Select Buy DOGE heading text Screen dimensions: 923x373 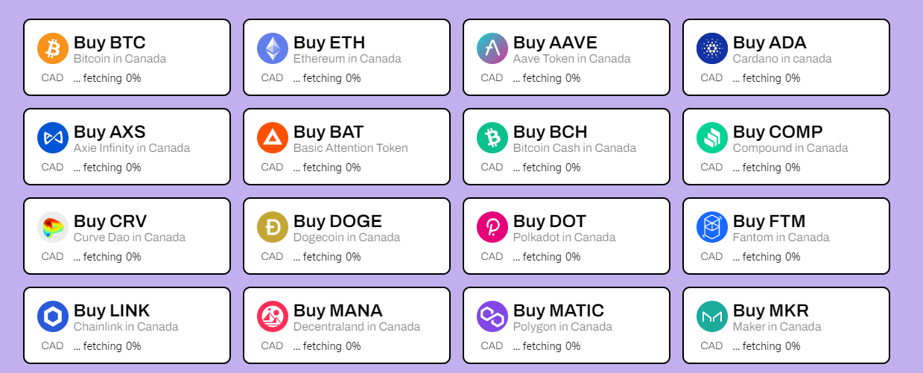click(x=337, y=221)
